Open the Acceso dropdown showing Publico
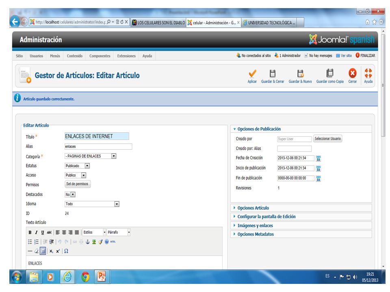This screenshot has height=292, width=390. click(x=76, y=175)
